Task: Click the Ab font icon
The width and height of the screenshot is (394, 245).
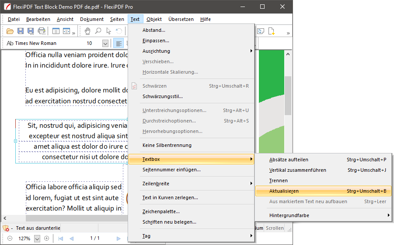Action: tap(10, 43)
